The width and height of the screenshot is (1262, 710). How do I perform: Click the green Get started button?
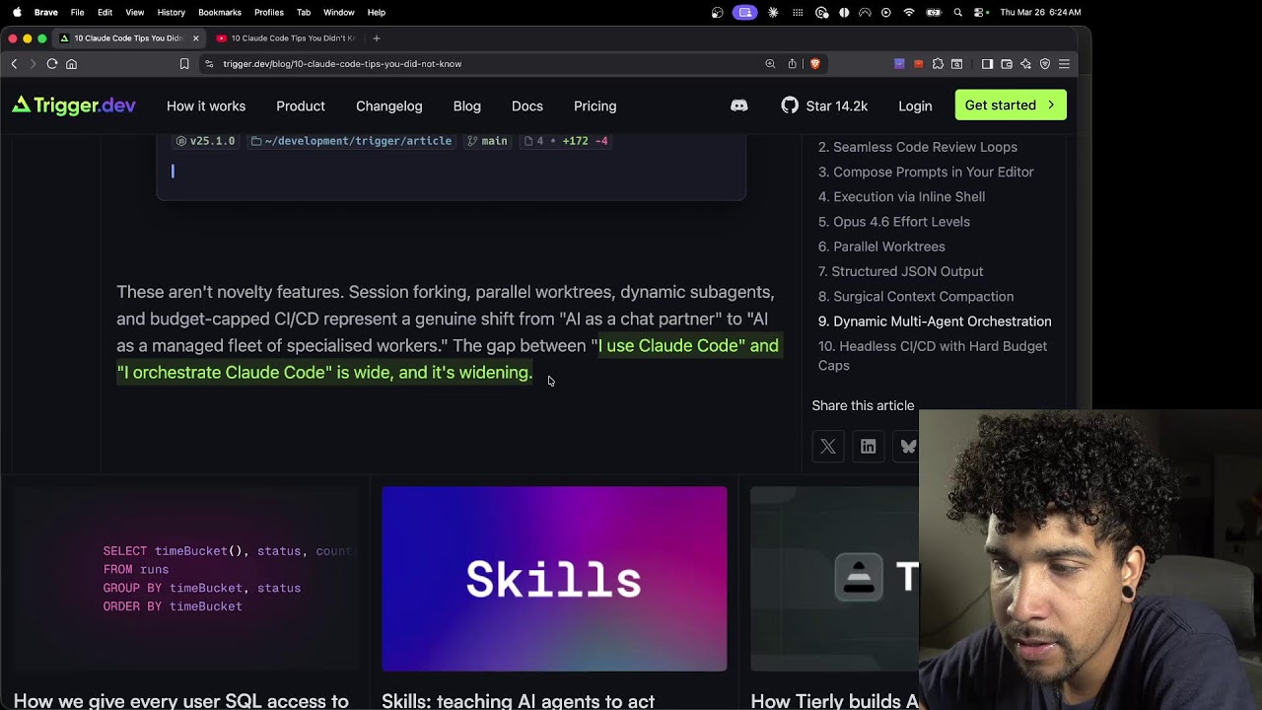coord(1011,106)
